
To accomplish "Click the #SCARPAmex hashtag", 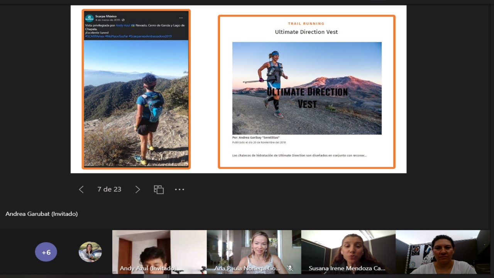I will tap(95, 36).
